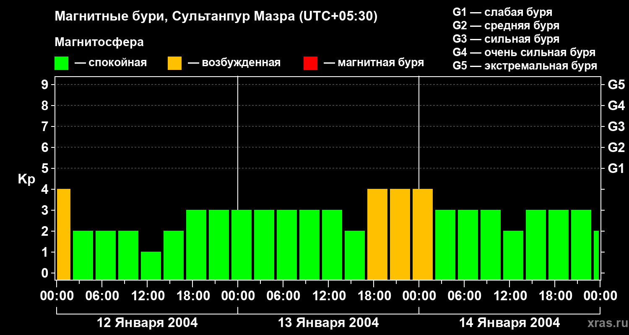Select the 12 Января 2004 date label

(147, 322)
